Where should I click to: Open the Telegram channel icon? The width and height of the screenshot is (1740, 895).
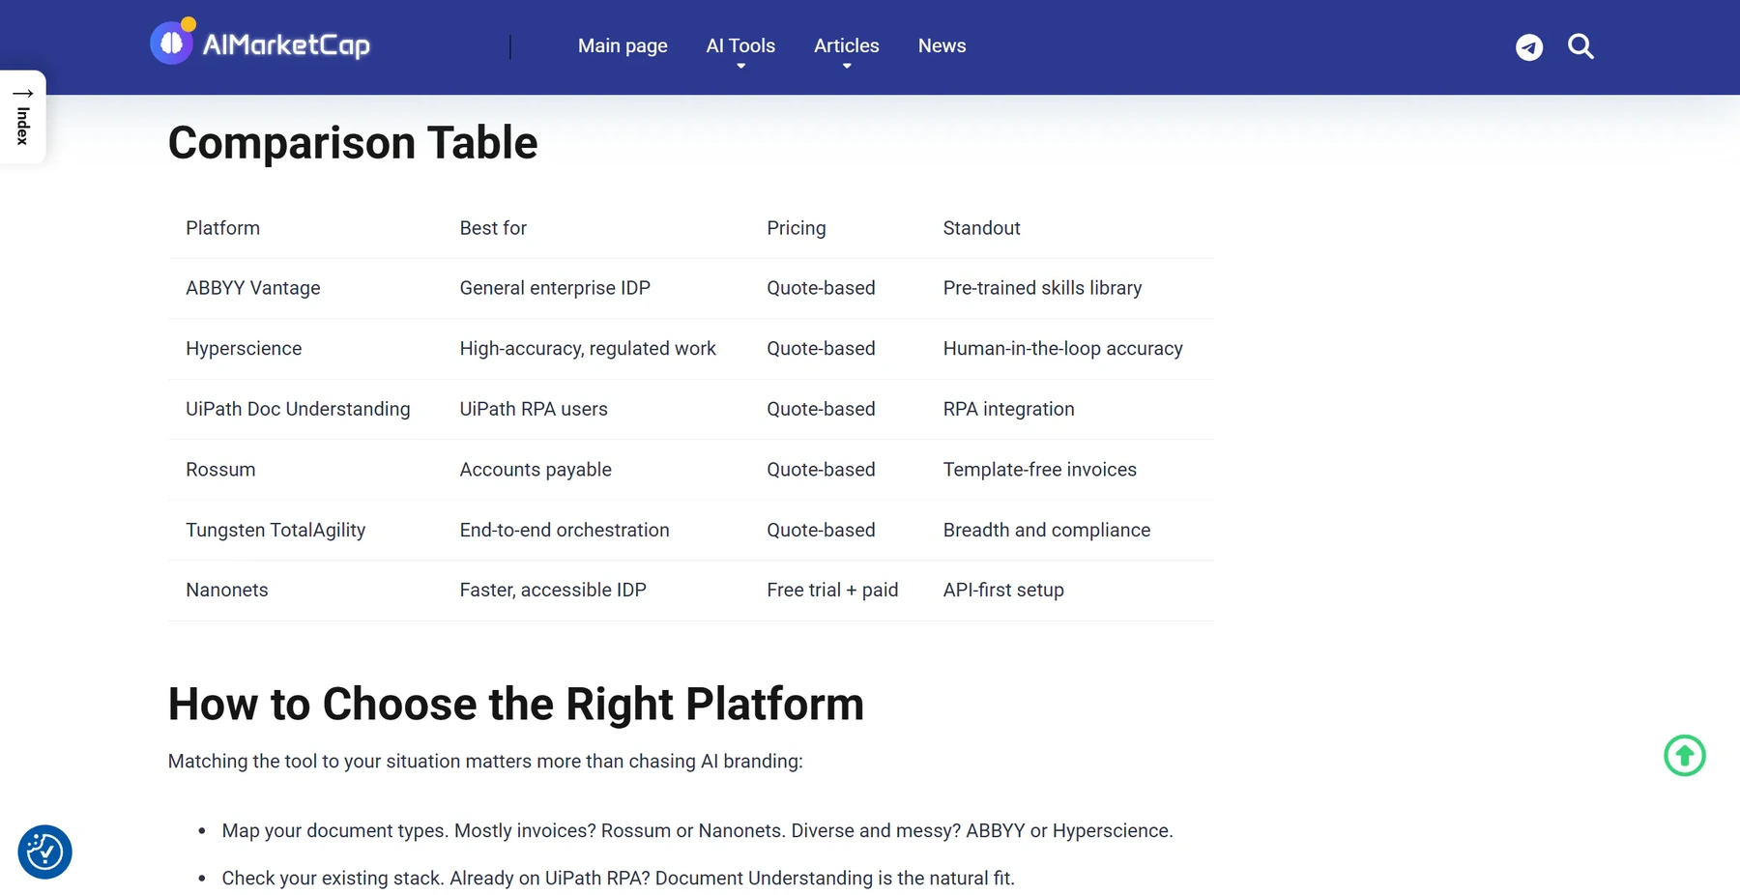pyautogui.click(x=1529, y=47)
